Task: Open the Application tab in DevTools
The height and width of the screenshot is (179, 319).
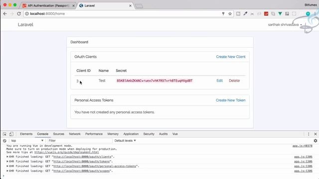Action: click(131, 134)
